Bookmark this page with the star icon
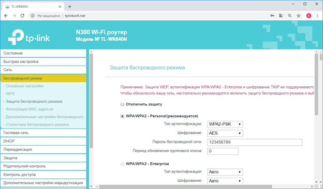This screenshot has width=323, height=189. [299, 15]
